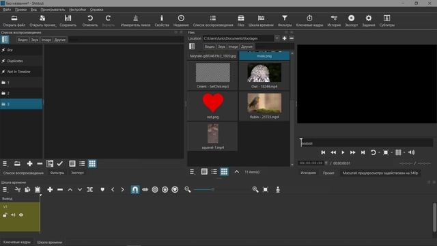Open the player volume control
437x246 pixels.
tap(411, 152)
